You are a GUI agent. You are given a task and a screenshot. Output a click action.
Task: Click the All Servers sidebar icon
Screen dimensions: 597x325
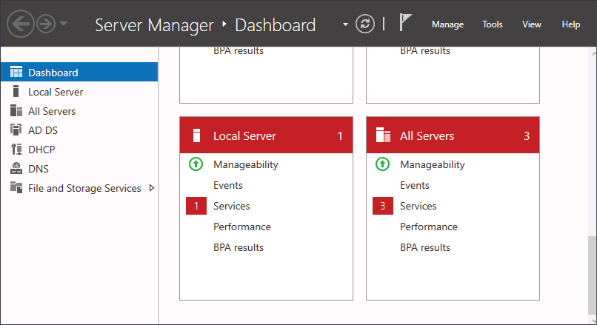[x=16, y=111]
